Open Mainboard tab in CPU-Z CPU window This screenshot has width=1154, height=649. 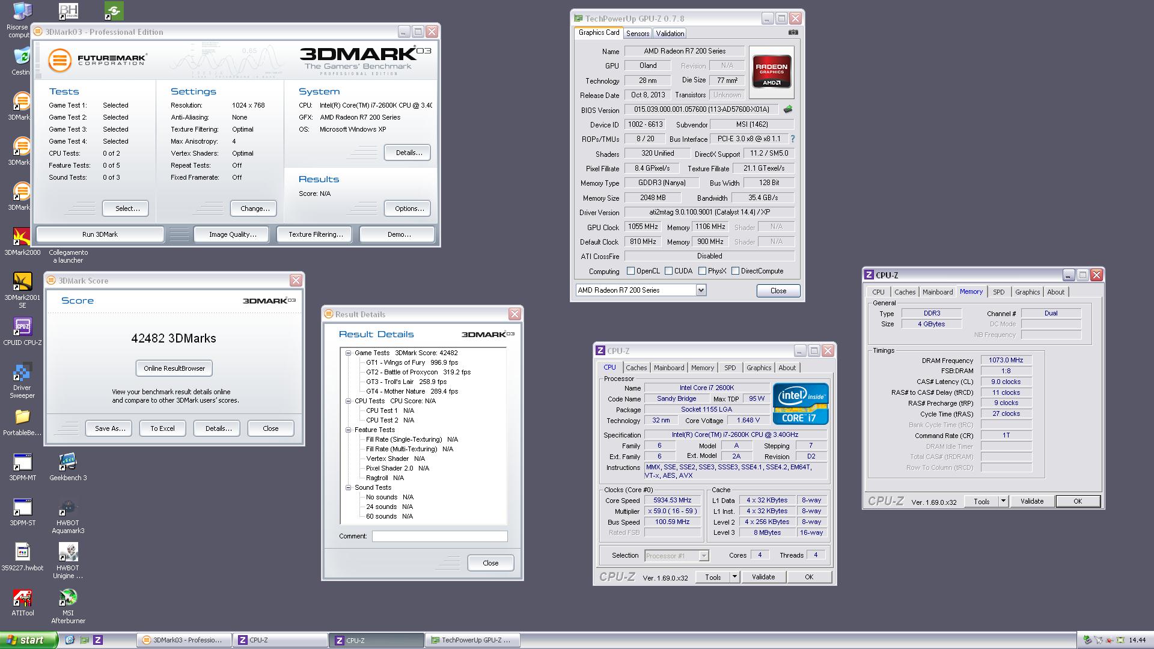coord(669,368)
